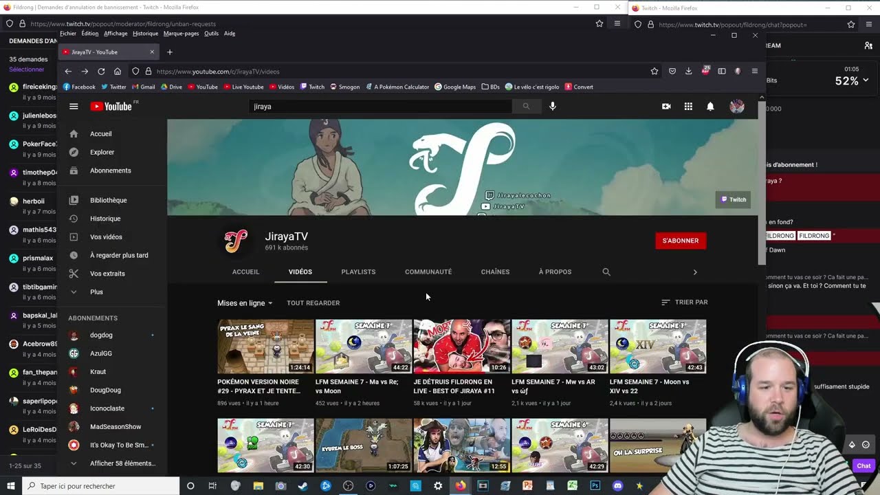This screenshot has height=495, width=880.
Task: Open Smogon bookmark
Action: pyautogui.click(x=344, y=87)
